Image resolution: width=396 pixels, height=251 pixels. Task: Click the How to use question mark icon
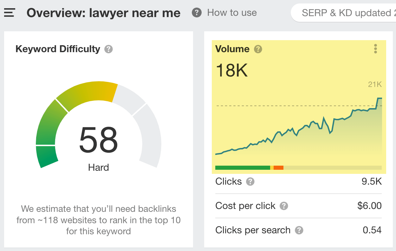click(196, 13)
